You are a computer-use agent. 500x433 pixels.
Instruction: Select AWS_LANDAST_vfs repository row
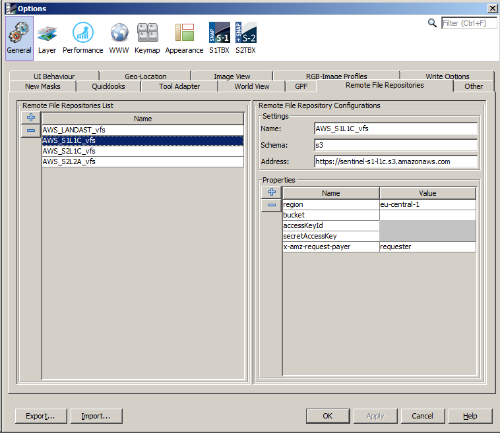tap(143, 130)
